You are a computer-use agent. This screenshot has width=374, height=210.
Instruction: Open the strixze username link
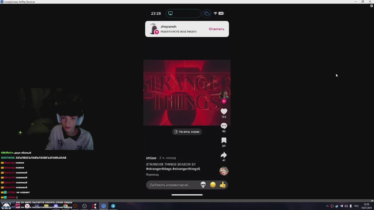point(151,158)
